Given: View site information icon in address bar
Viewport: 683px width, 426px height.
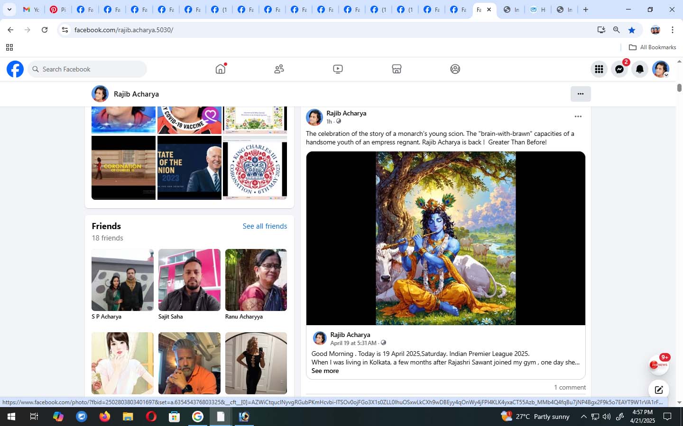Looking at the screenshot, I should 65,30.
